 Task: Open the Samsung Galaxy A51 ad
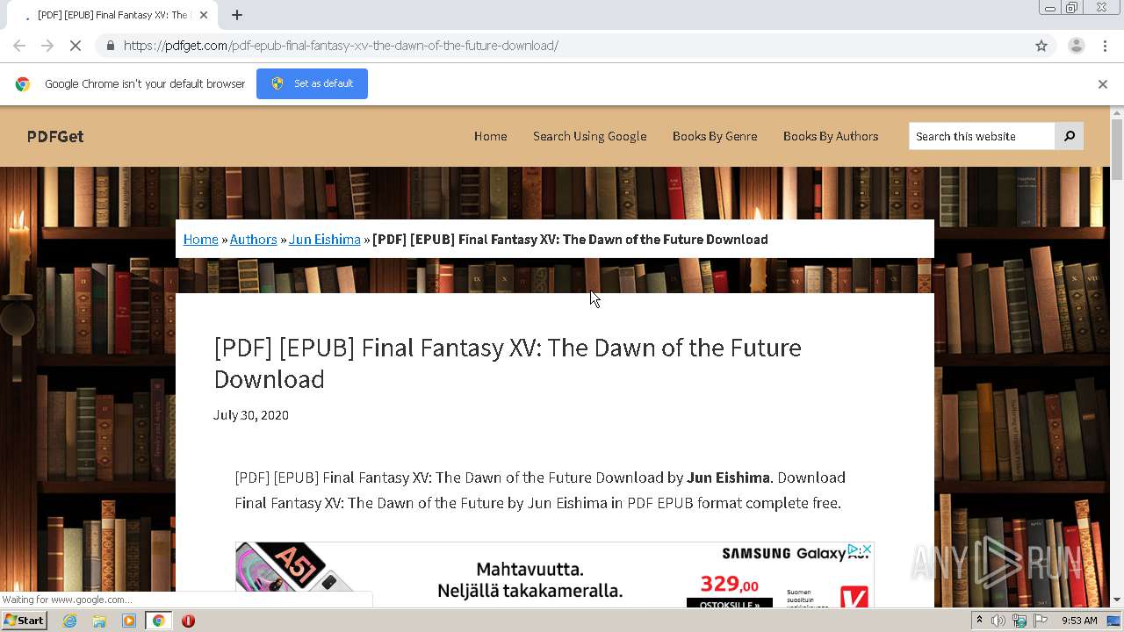(x=555, y=575)
